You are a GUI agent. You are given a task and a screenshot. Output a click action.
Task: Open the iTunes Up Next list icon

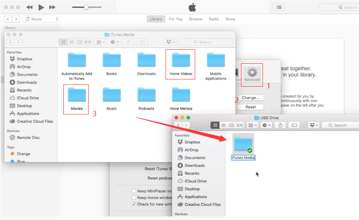pyautogui.click(x=279, y=7)
